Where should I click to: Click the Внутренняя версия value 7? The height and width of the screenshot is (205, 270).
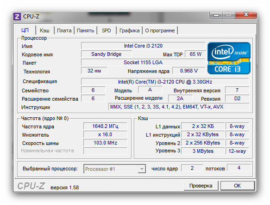[x=237, y=90]
